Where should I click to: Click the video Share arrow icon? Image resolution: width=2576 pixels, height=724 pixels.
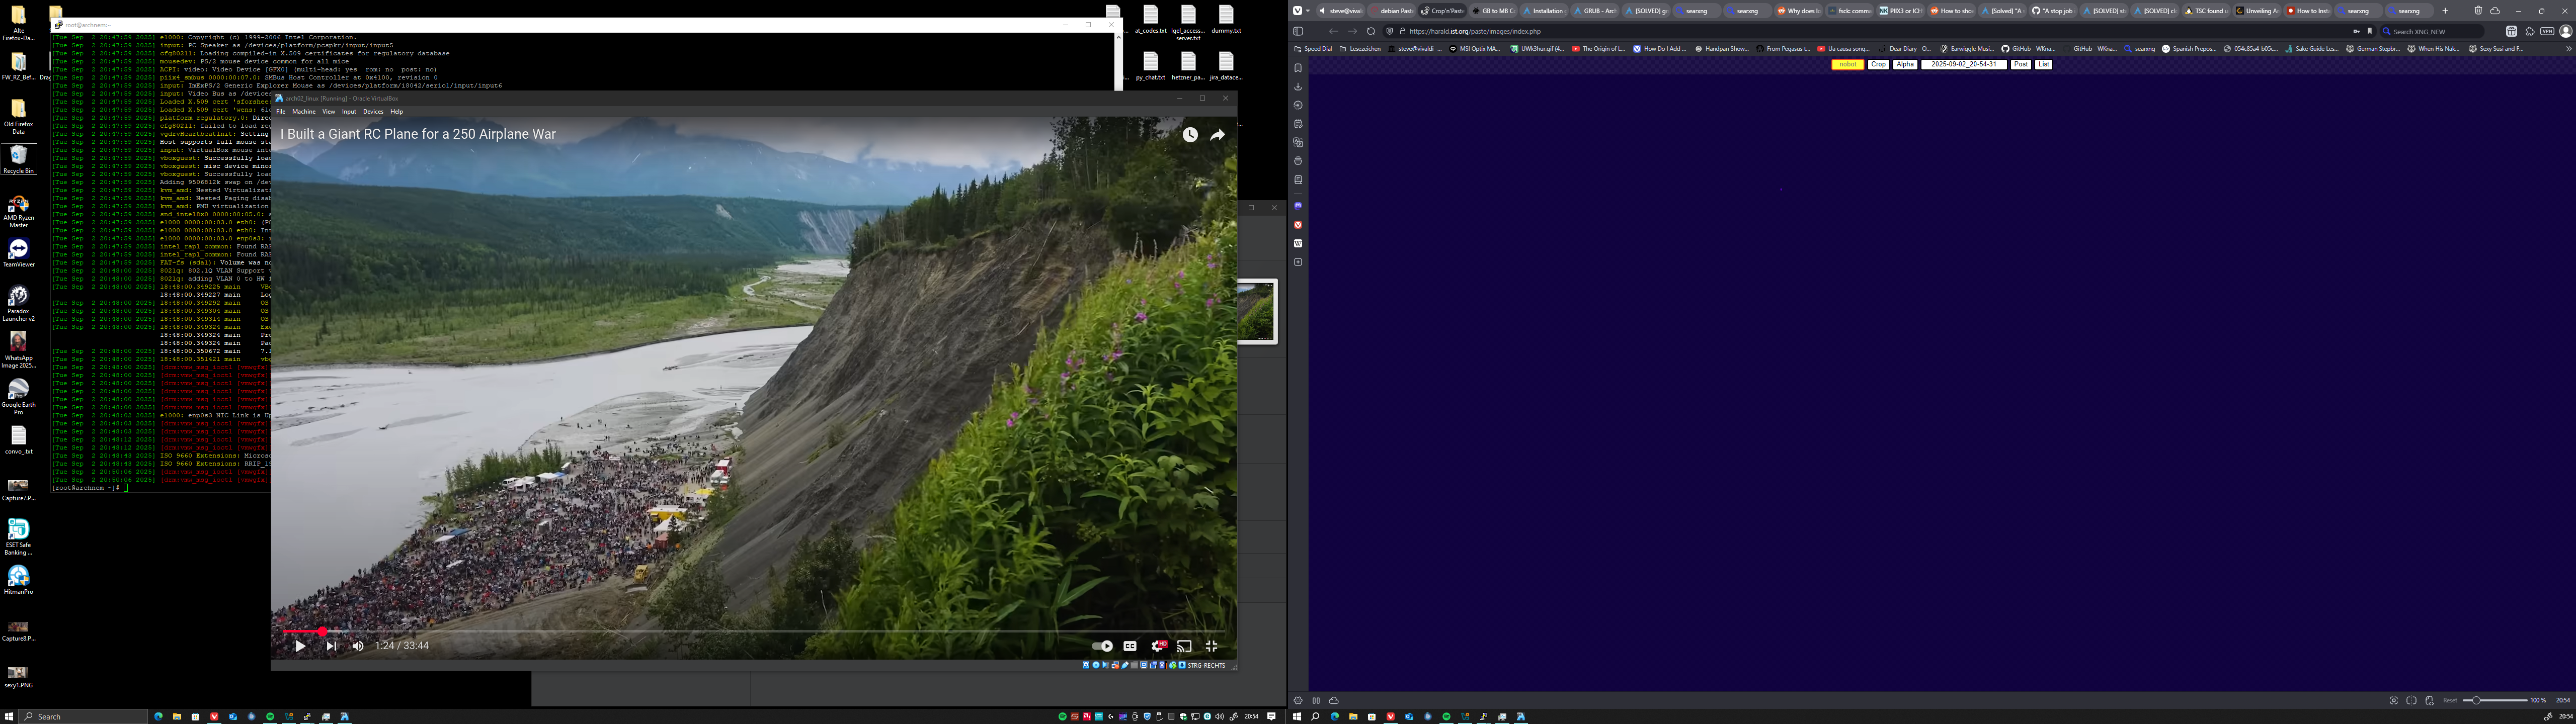1217,135
